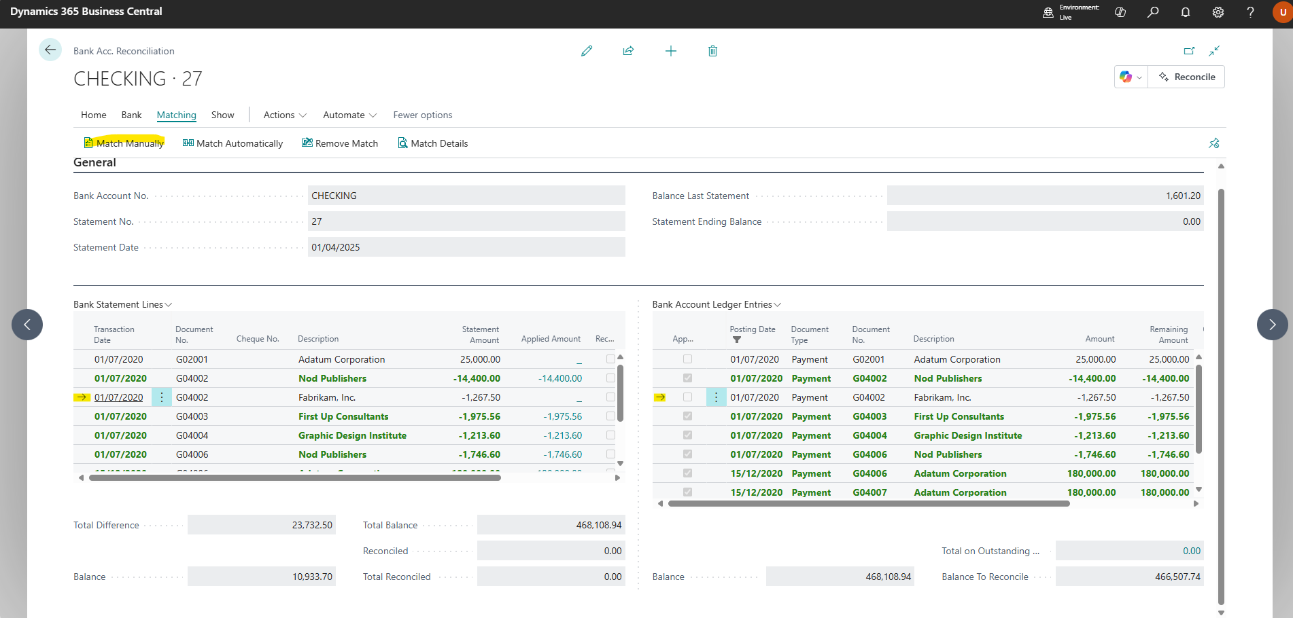The height and width of the screenshot is (618, 1293).
Task: Click the Reconcile button
Action: [x=1187, y=77]
